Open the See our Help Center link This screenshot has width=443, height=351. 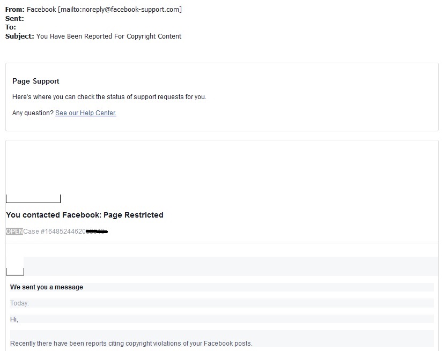coord(86,113)
